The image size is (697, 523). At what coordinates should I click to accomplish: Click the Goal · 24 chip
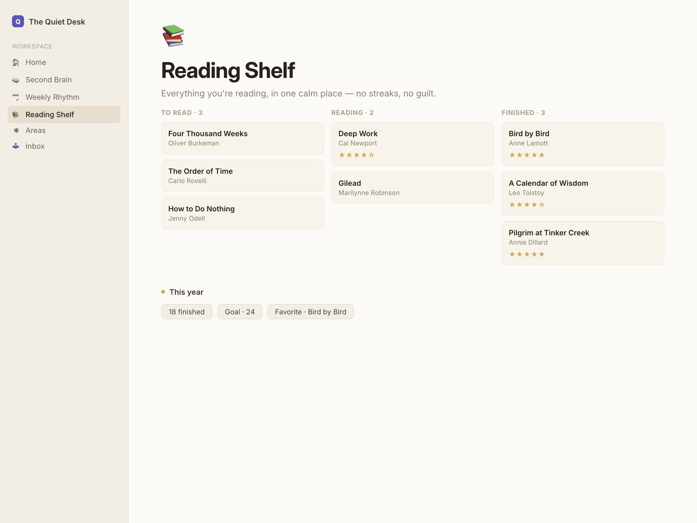pyautogui.click(x=240, y=312)
